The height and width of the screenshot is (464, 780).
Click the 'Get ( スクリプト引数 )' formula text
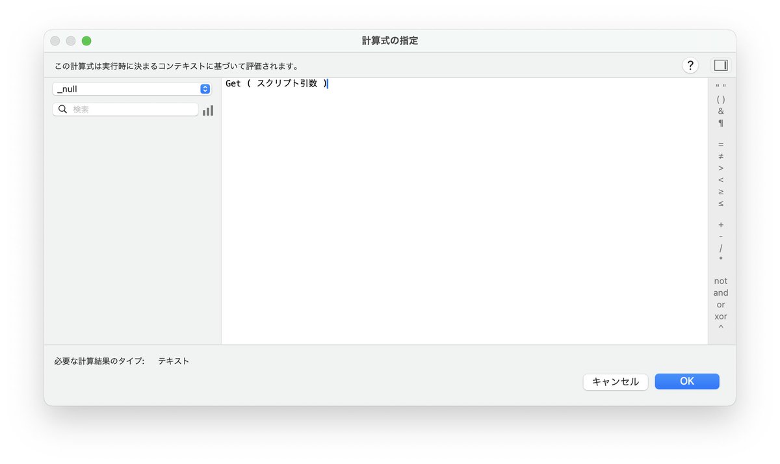pyautogui.click(x=276, y=84)
